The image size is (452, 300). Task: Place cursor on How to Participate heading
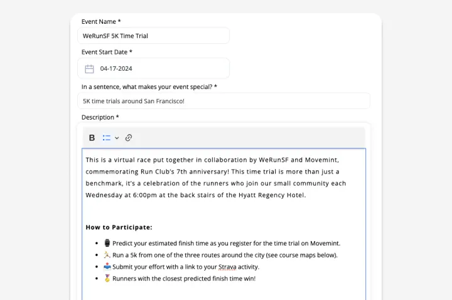[119, 227]
